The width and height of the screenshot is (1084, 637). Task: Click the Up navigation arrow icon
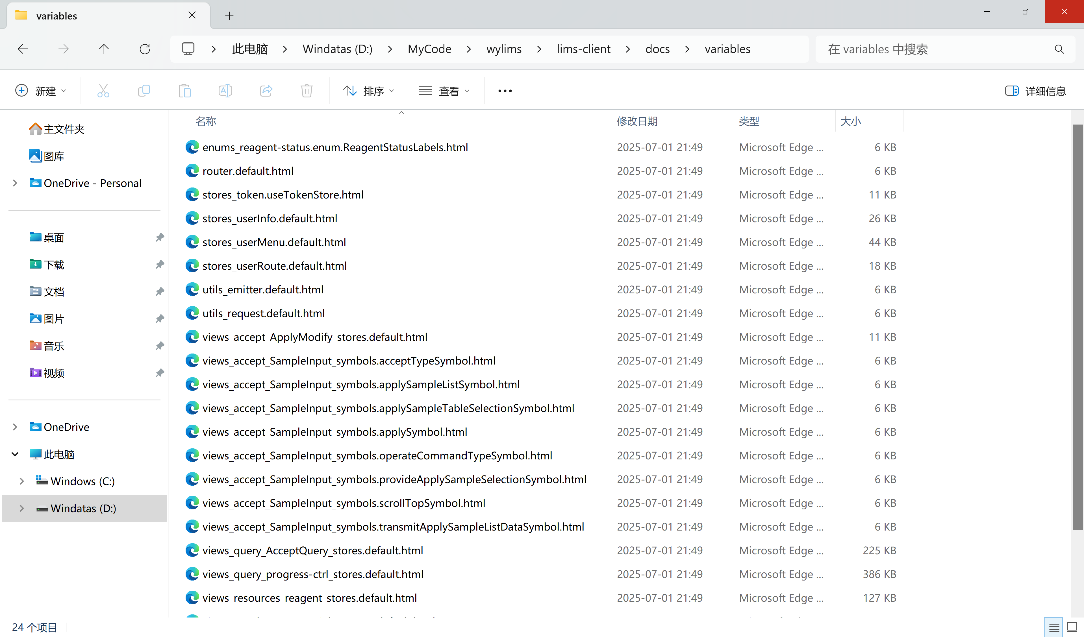pos(104,49)
